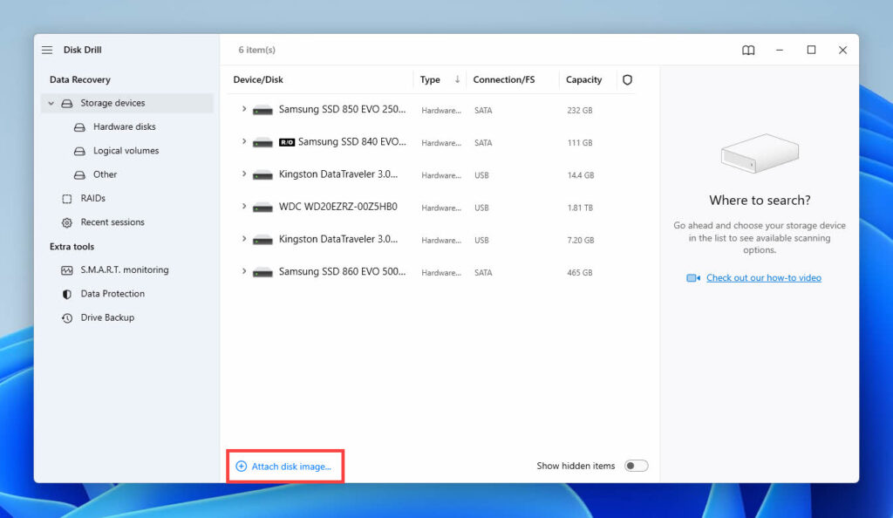Open the knowledge base book icon
Screen dimensions: 893x518
748,50
